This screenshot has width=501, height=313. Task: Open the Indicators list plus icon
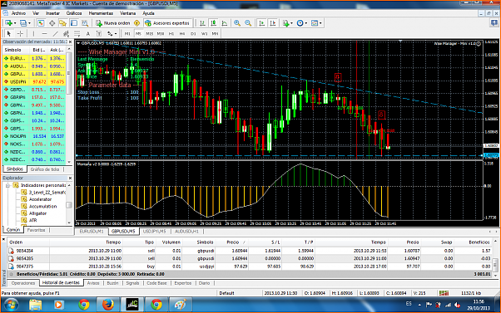click(x=286, y=23)
